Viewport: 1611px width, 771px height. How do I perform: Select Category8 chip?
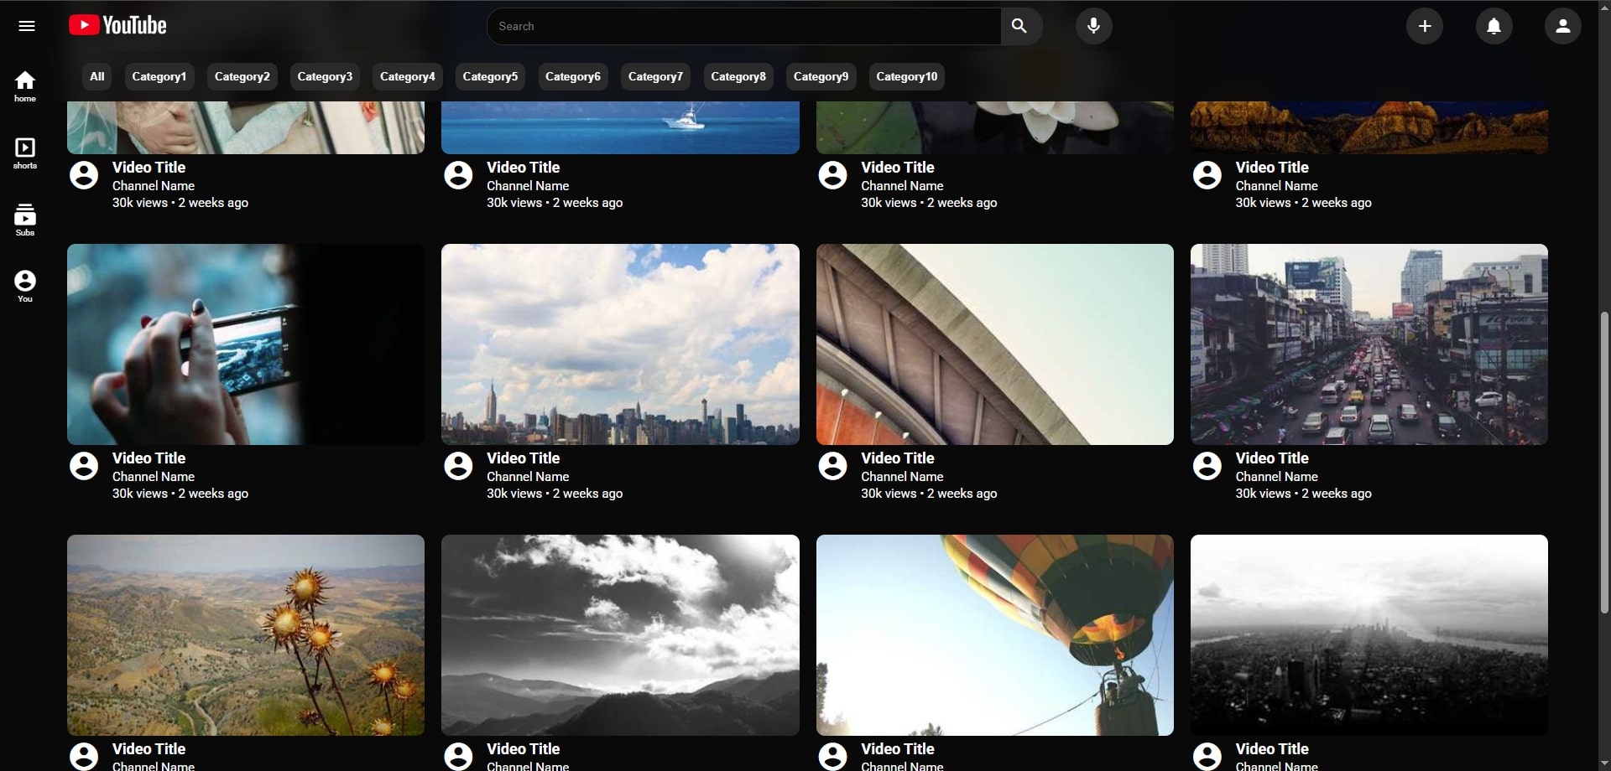tap(738, 76)
